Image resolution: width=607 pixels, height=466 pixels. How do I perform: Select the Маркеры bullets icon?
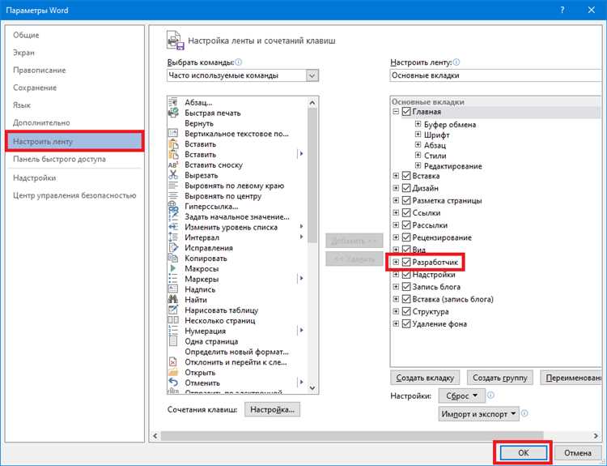[173, 279]
